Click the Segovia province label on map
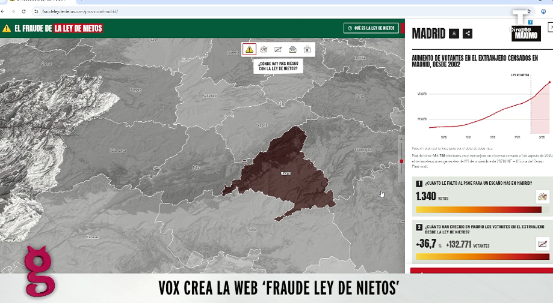The image size is (553, 303). click(262, 125)
